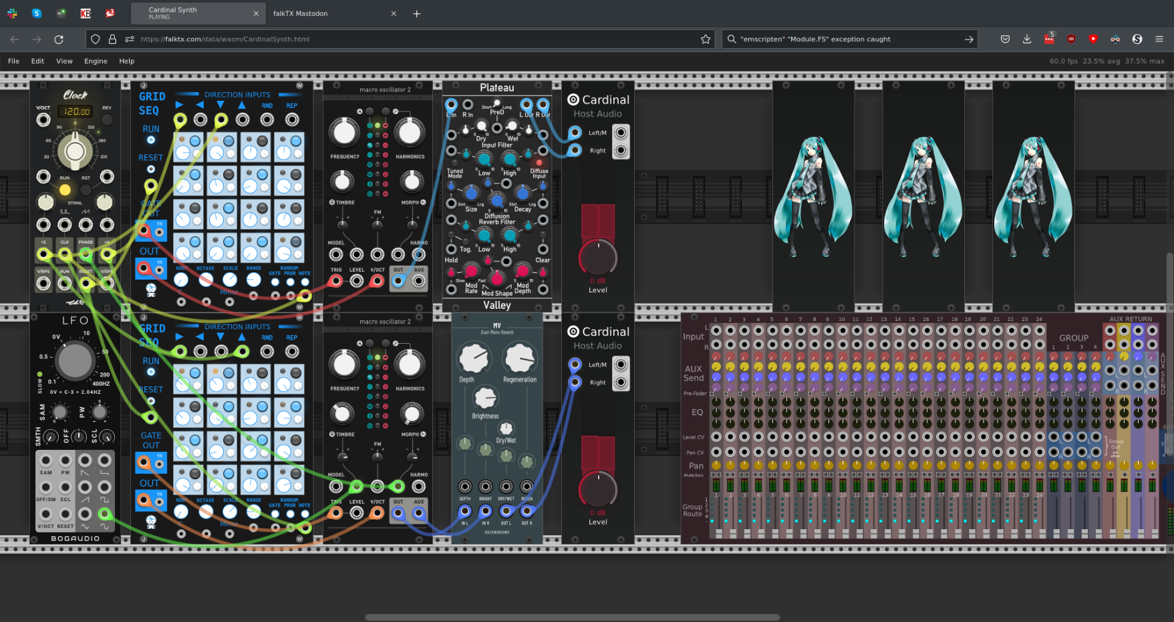The width and height of the screenshot is (1174, 622).
Task: Toggle Plateau Tuned Mode button
Action: click(x=455, y=162)
